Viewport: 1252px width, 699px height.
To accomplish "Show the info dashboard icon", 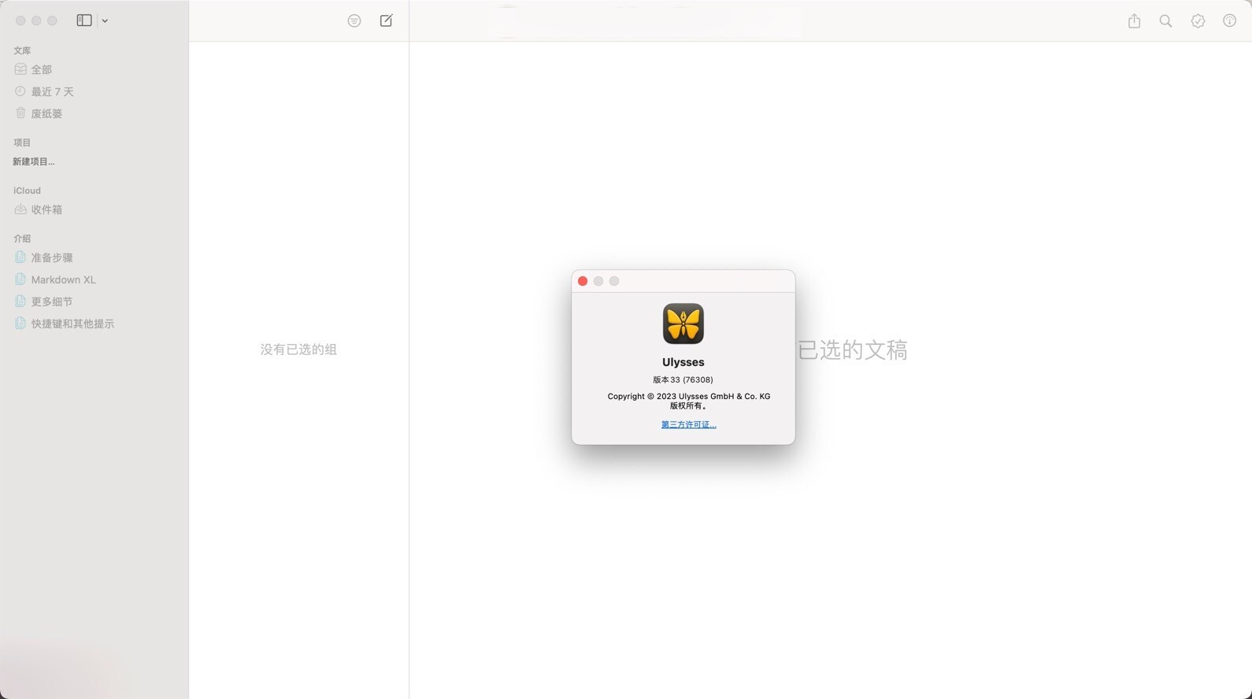I will tap(1229, 21).
